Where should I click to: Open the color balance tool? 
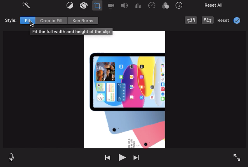pyautogui.click(x=70, y=5)
